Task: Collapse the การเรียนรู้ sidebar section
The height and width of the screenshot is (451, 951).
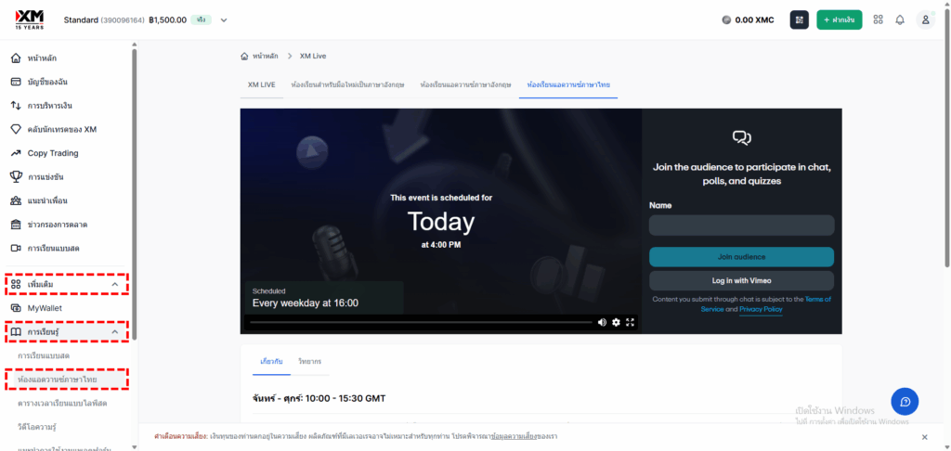Action: (x=114, y=332)
